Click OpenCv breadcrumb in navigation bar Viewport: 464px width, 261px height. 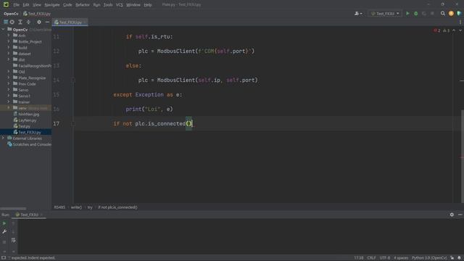click(x=11, y=14)
